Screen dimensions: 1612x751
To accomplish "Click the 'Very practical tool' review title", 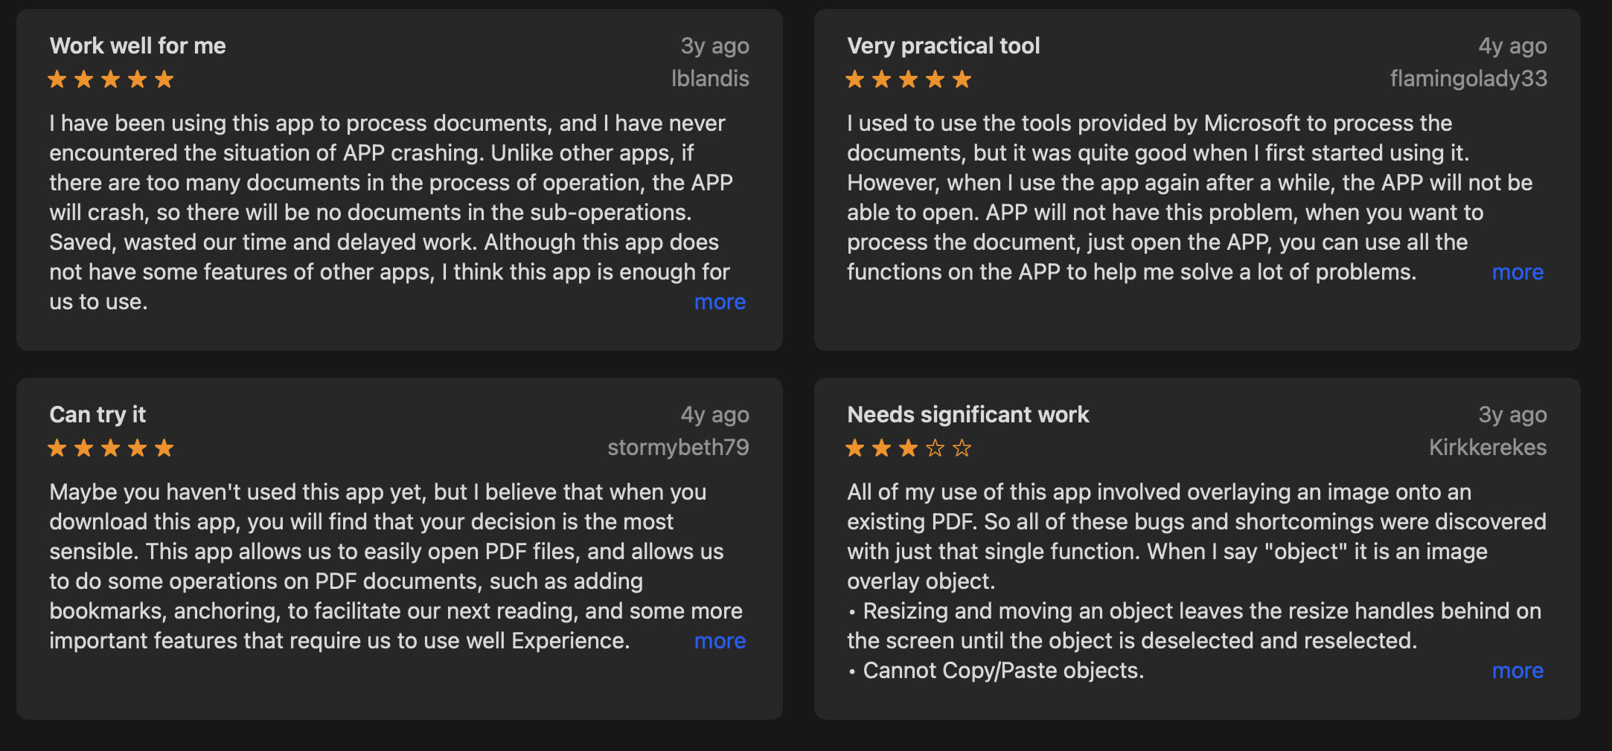I will pyautogui.click(x=943, y=46).
